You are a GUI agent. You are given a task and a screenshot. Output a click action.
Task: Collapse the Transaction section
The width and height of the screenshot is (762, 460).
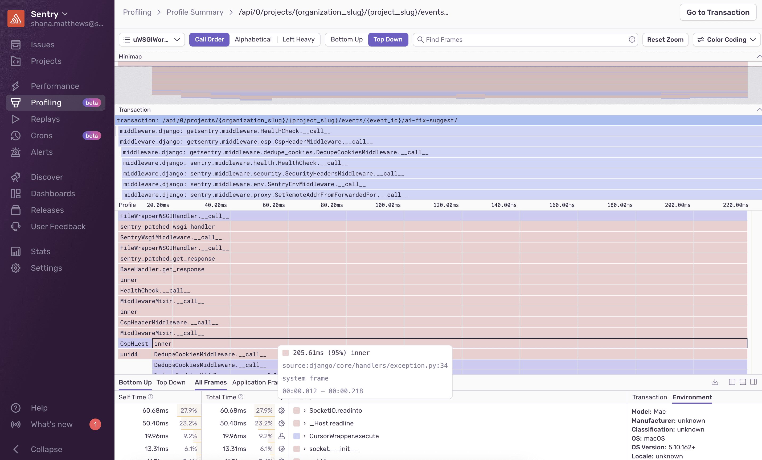(x=759, y=110)
